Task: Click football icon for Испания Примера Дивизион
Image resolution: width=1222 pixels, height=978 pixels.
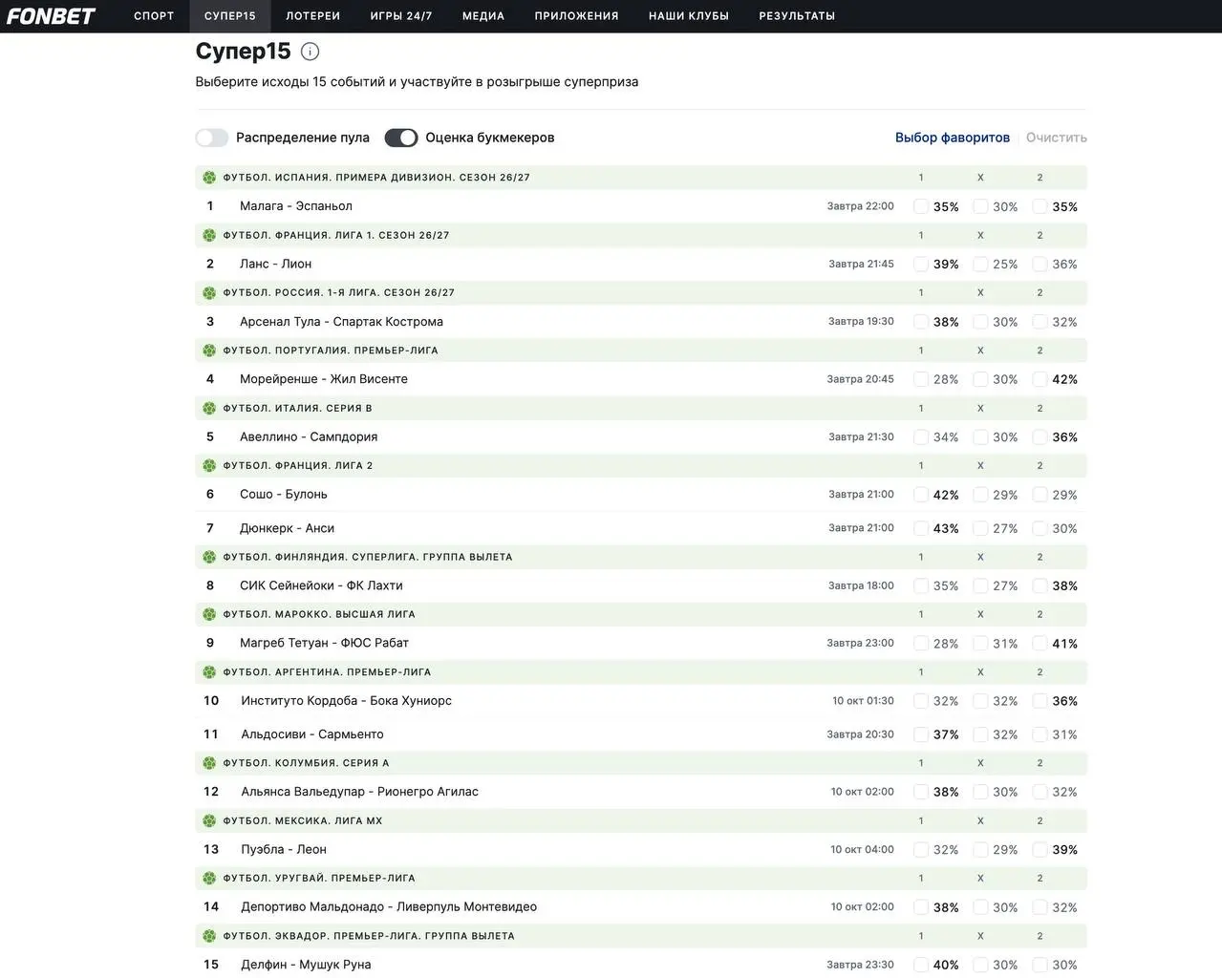Action: [x=209, y=178]
